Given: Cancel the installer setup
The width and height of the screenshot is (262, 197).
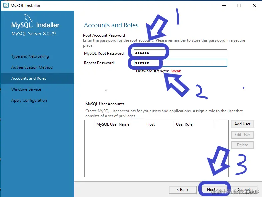Looking at the screenshot, I should (244, 190).
